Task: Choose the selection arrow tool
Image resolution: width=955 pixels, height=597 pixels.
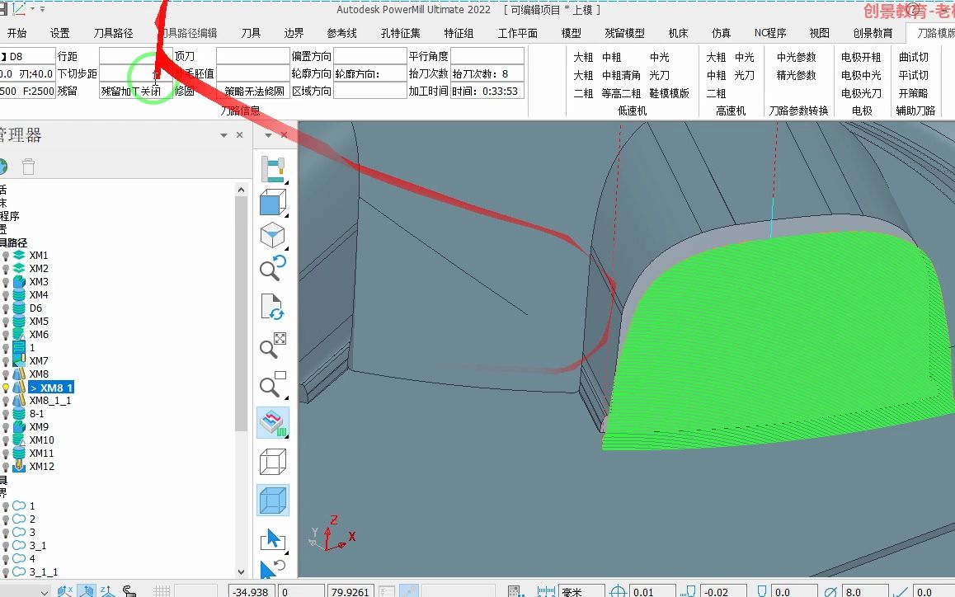Action: point(272,538)
